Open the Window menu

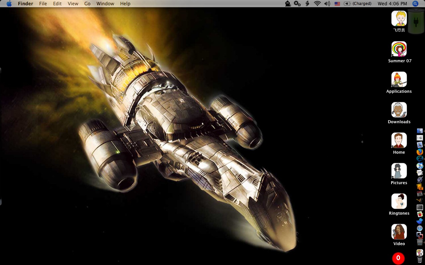(x=105, y=4)
